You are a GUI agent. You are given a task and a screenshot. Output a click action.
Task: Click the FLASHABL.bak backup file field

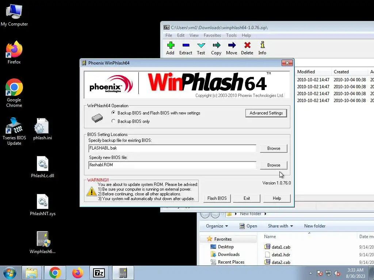pos(172,148)
